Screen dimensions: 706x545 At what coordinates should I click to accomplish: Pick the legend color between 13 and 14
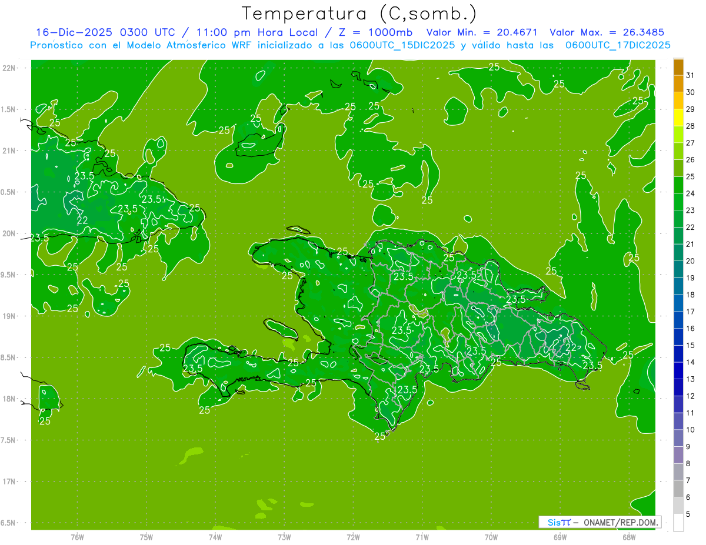click(x=678, y=370)
